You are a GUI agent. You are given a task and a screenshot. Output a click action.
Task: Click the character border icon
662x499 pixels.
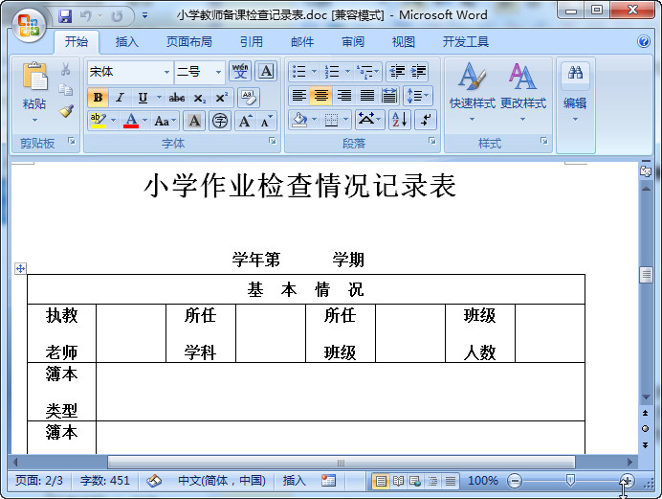tap(266, 71)
